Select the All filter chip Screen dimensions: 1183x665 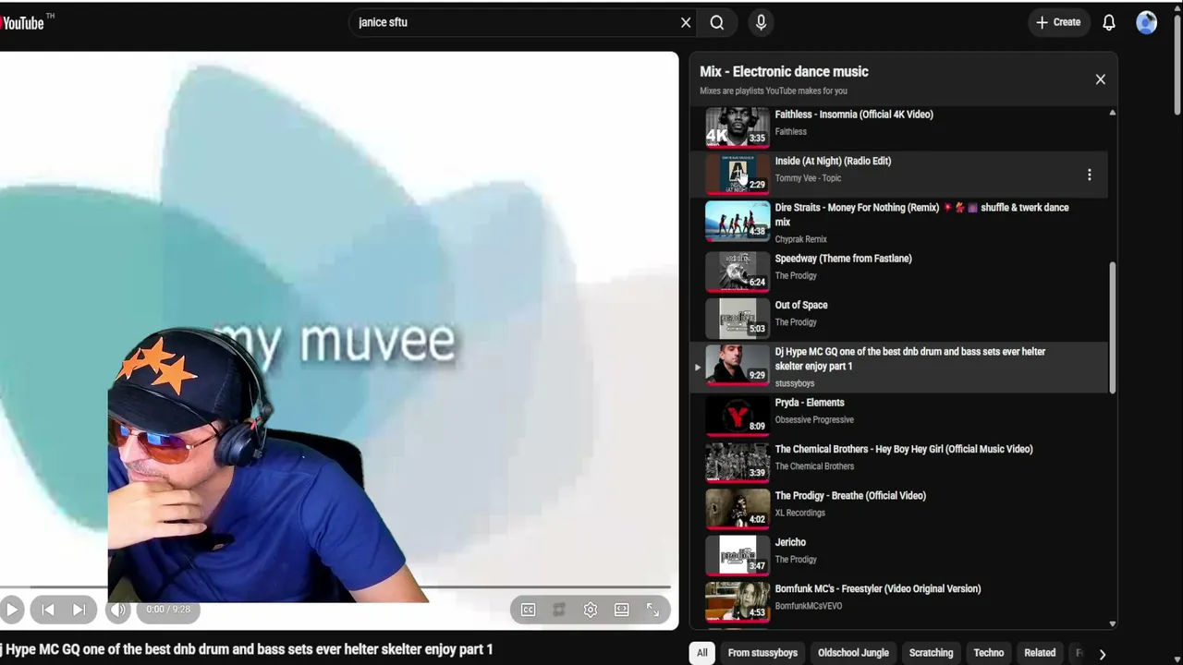click(702, 653)
